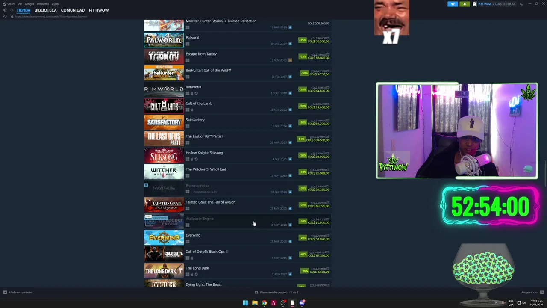Open the Escape from Tarkov listing
Image resolution: width=547 pixels, height=308 pixels.
(x=238, y=57)
